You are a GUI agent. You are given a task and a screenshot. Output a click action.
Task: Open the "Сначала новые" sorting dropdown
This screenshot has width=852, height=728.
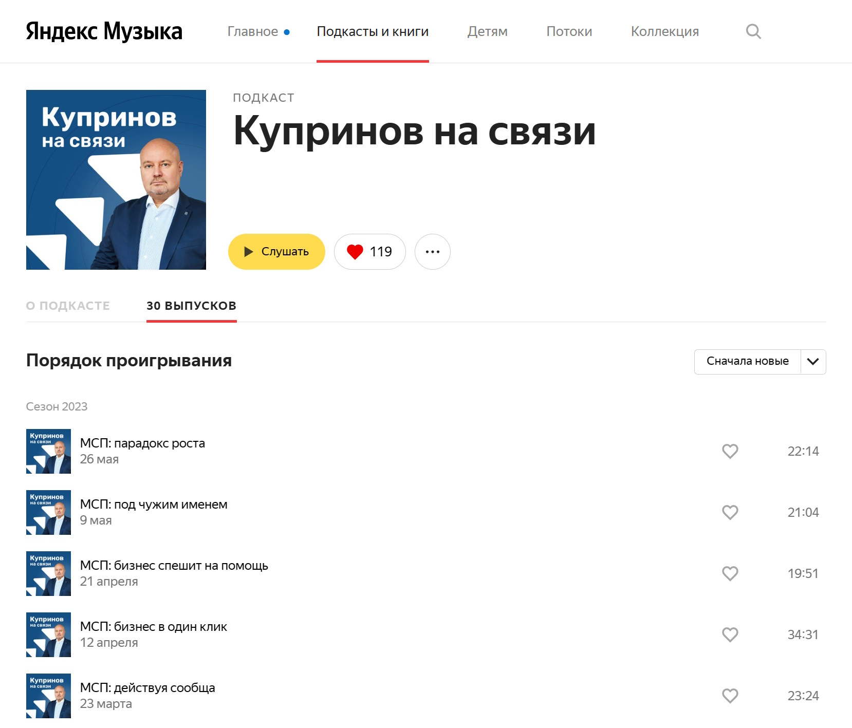(747, 362)
